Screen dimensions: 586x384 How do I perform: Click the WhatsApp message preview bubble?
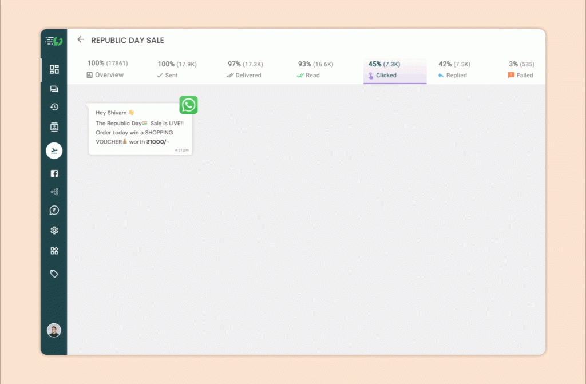pos(140,129)
